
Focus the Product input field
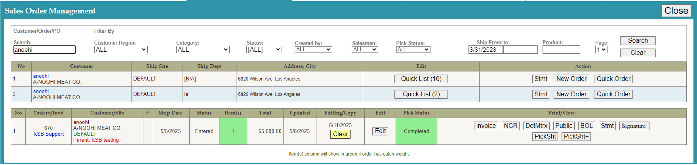561,50
